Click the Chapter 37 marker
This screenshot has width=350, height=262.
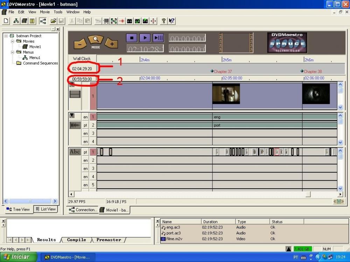click(x=222, y=71)
